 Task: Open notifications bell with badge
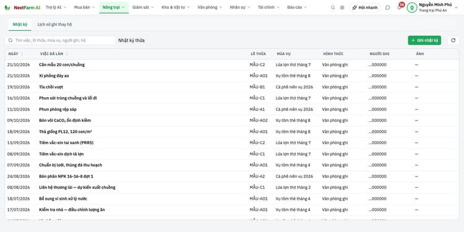[x=400, y=7]
